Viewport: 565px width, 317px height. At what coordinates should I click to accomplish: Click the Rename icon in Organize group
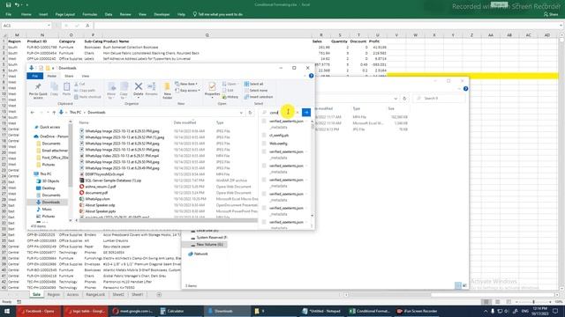click(152, 86)
